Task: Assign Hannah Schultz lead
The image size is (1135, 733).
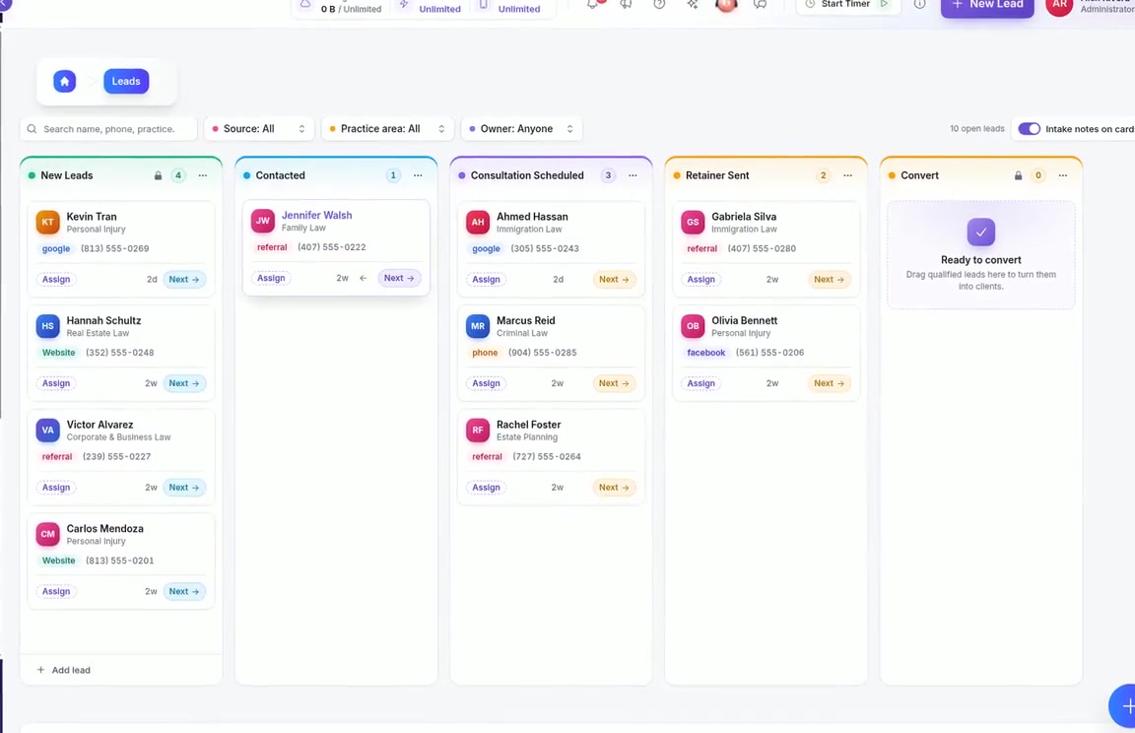Action: click(x=56, y=383)
